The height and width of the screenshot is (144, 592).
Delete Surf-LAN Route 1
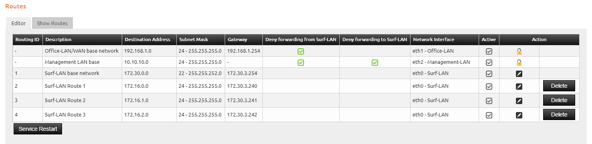point(559,86)
